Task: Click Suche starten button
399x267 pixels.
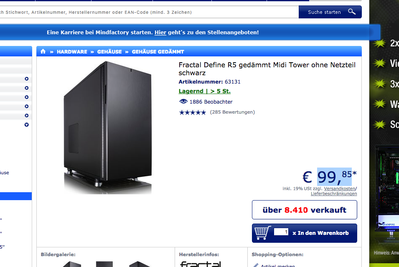Action: [x=330, y=12]
